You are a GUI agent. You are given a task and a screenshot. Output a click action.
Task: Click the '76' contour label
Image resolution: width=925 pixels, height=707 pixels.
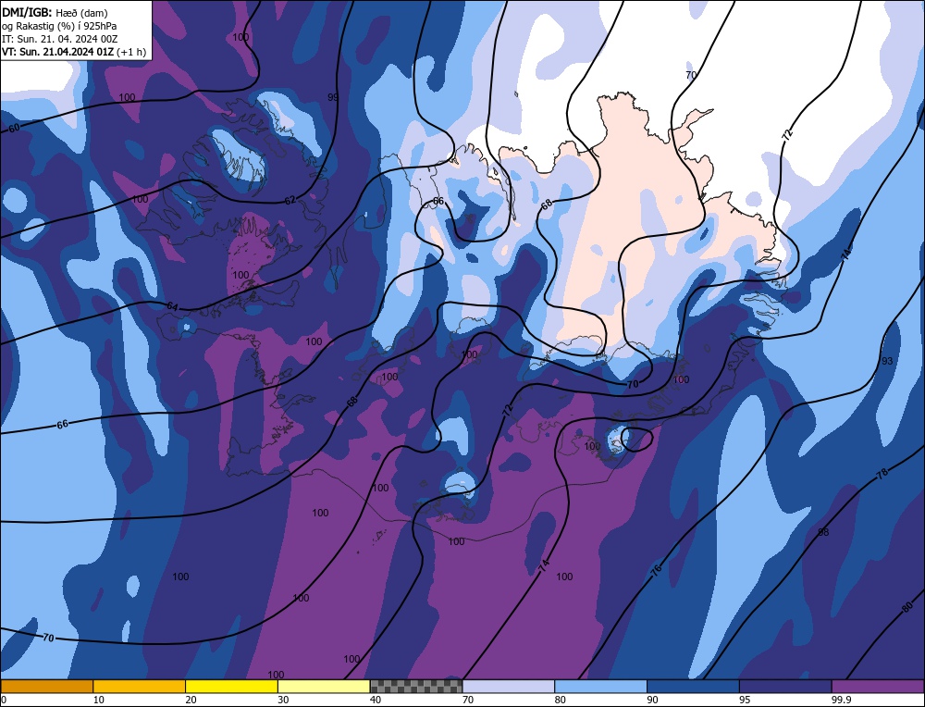pos(656,569)
